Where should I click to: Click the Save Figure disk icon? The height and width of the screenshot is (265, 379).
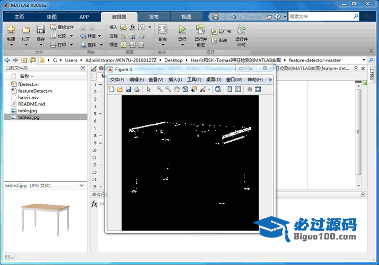click(x=128, y=90)
